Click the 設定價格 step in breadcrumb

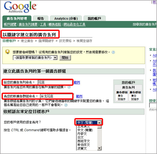click(65, 41)
